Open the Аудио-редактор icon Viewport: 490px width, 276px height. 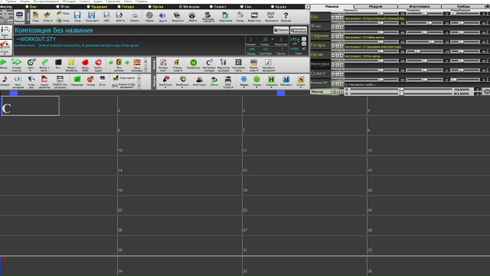[x=44, y=81]
